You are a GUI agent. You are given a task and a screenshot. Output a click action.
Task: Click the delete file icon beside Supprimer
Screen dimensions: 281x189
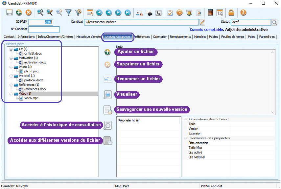click(107, 65)
